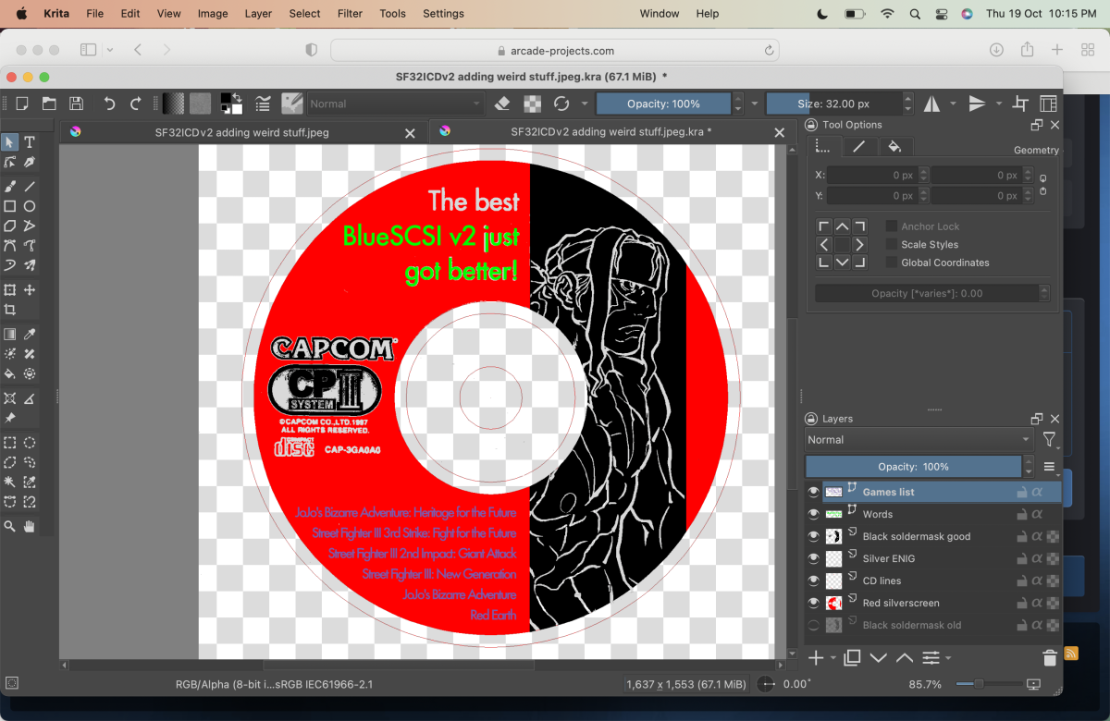Open the Filter menu
The height and width of the screenshot is (721, 1110).
pyautogui.click(x=350, y=14)
